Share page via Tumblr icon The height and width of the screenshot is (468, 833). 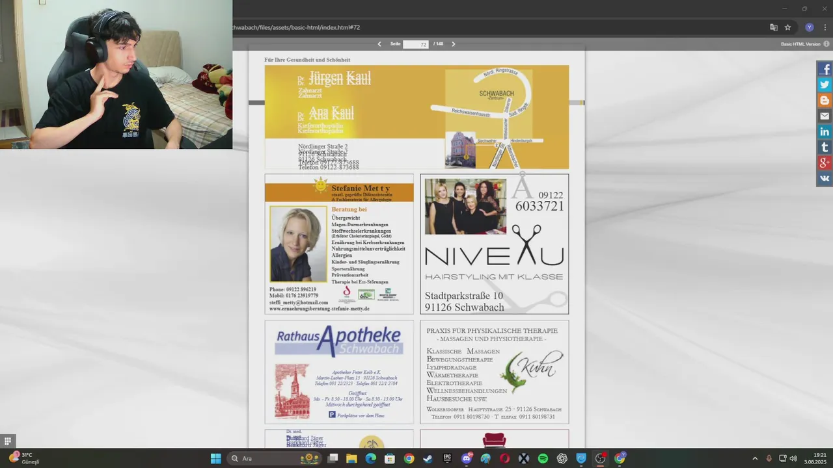(x=825, y=147)
